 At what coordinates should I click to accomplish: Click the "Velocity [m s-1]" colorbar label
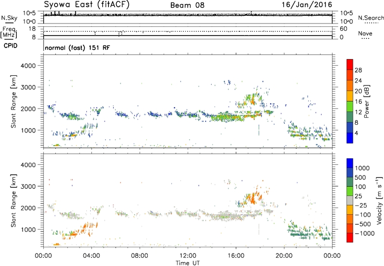click(x=379, y=200)
